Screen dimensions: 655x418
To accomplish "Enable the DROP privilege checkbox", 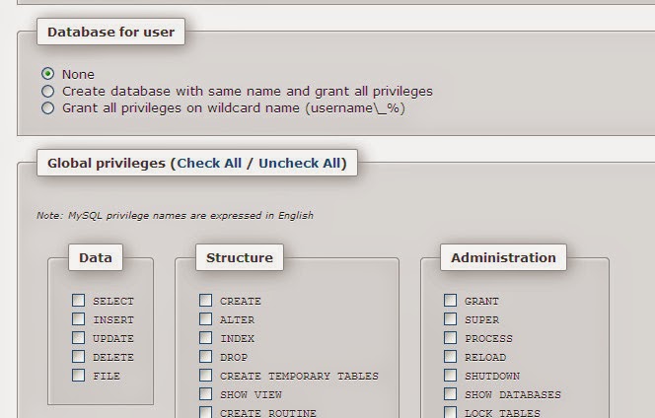I will coord(205,357).
